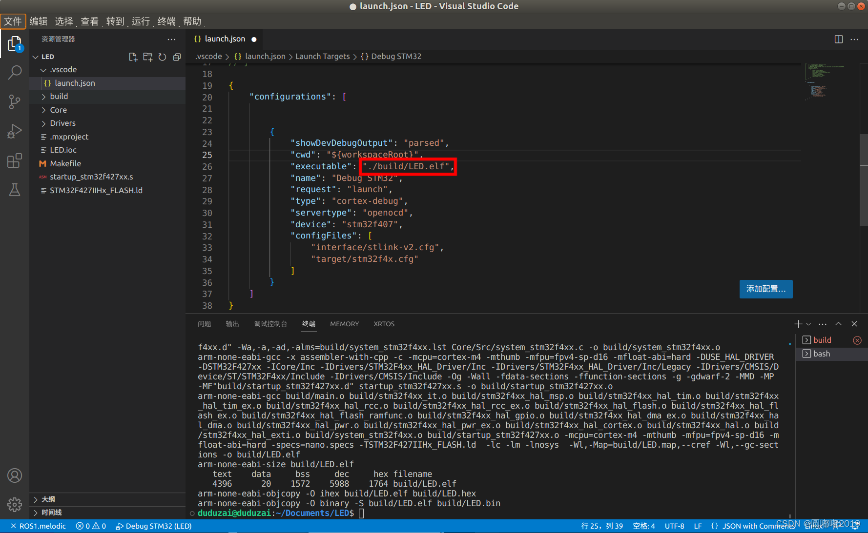Switch to the 问题 problems tab
Image resolution: width=868 pixels, height=533 pixels.
pos(204,324)
